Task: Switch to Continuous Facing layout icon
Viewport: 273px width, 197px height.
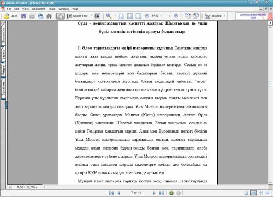Action: pyautogui.click(x=260, y=193)
